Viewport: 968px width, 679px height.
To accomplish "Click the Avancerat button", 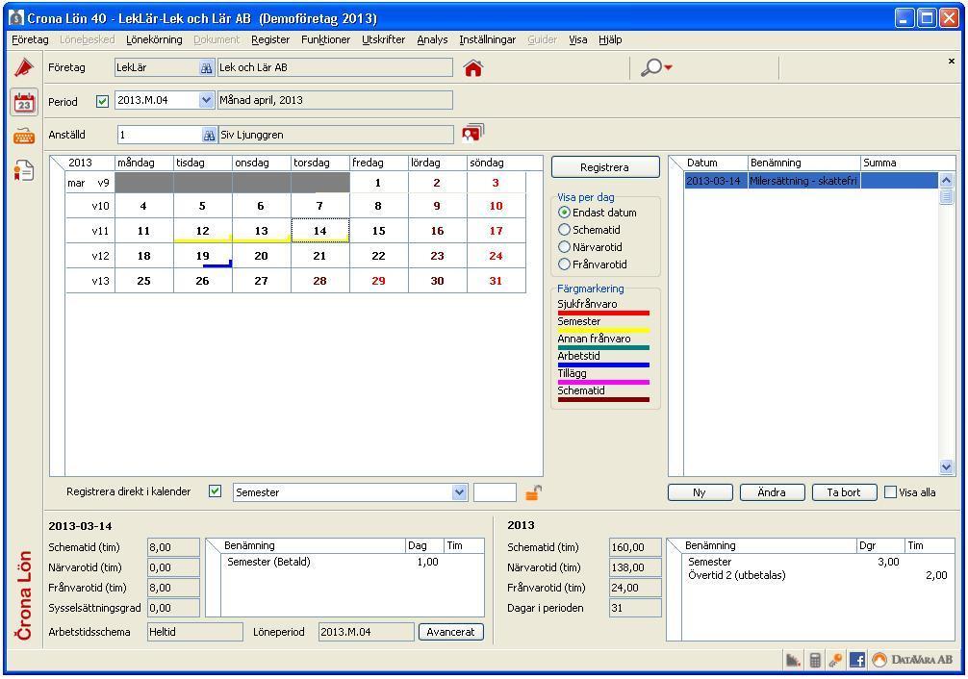I will [450, 632].
